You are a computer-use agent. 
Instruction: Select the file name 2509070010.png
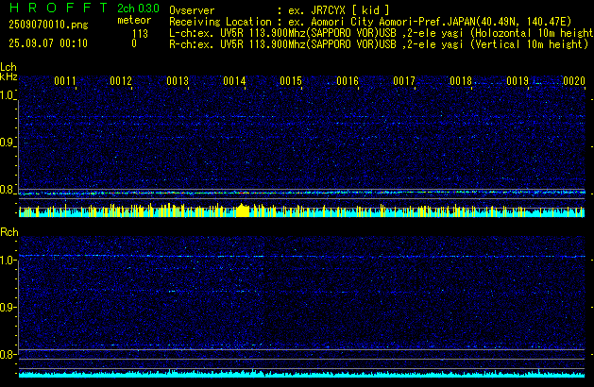coord(48,25)
